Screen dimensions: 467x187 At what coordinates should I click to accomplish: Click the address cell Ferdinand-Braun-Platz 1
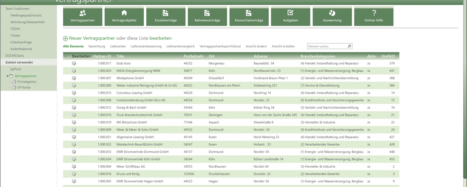[271, 78]
